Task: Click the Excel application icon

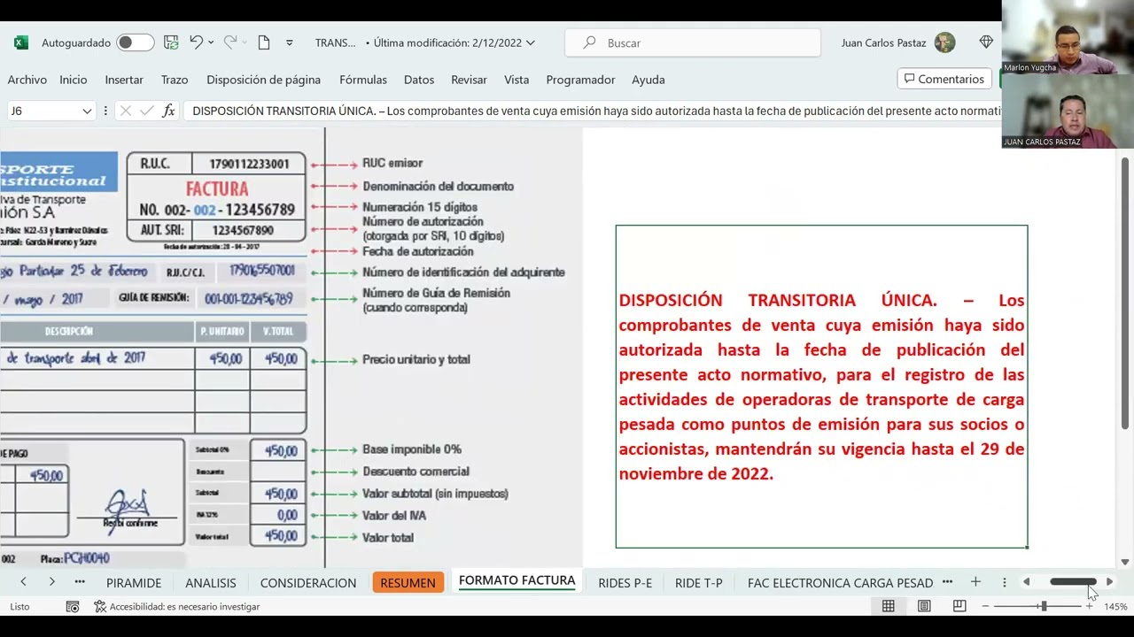Action: pyautogui.click(x=21, y=42)
